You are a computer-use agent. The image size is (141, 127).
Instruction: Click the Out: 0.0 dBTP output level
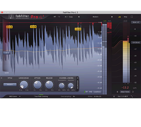(123, 97)
